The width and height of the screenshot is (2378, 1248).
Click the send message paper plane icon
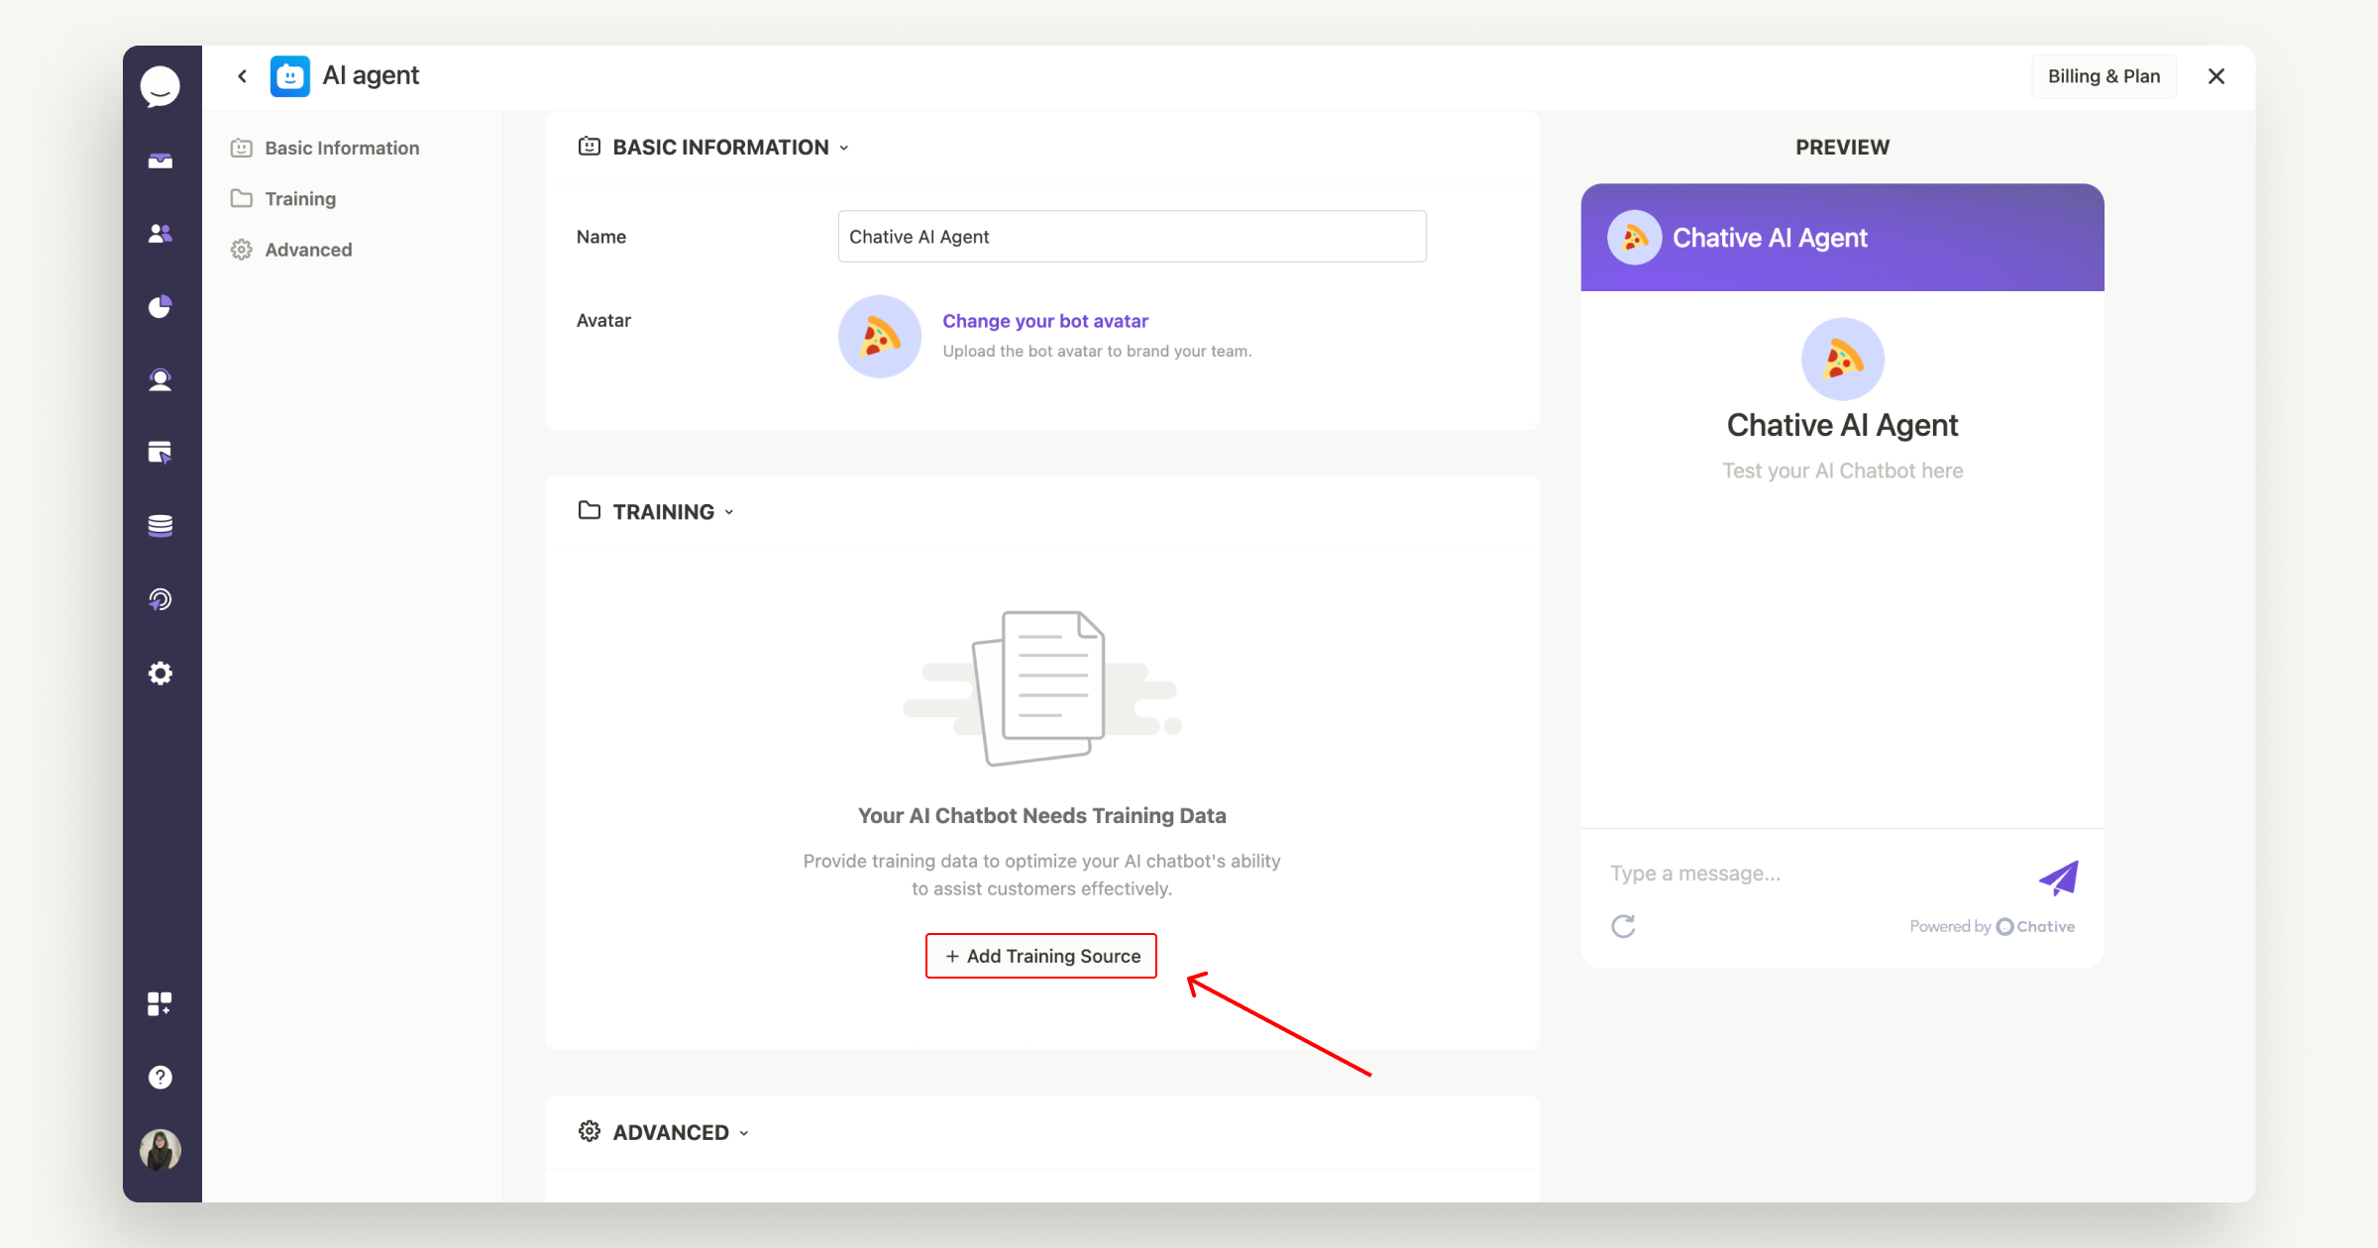[x=2058, y=878]
